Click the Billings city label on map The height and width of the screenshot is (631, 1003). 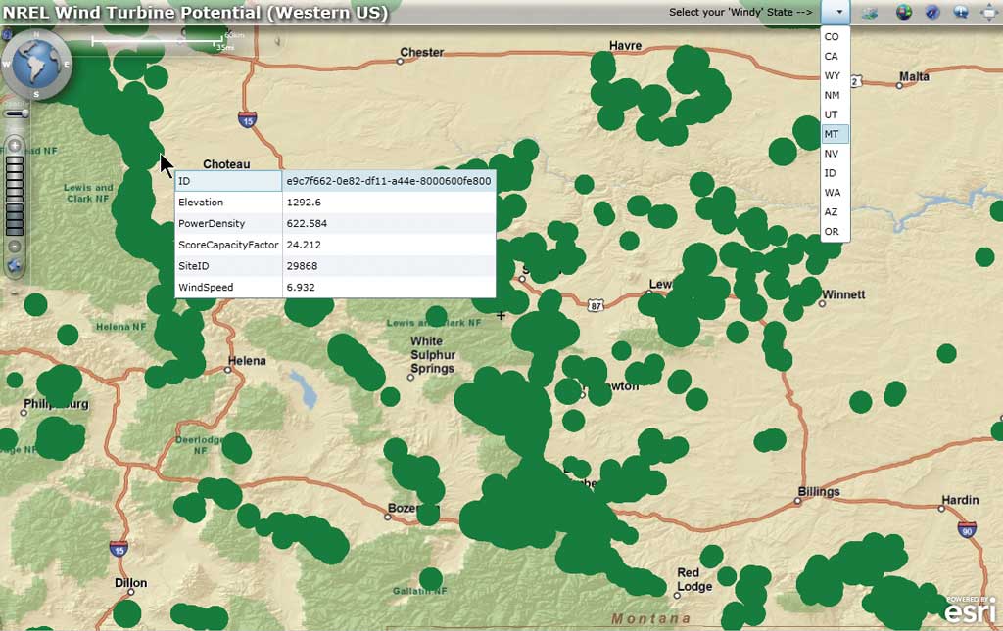point(819,491)
